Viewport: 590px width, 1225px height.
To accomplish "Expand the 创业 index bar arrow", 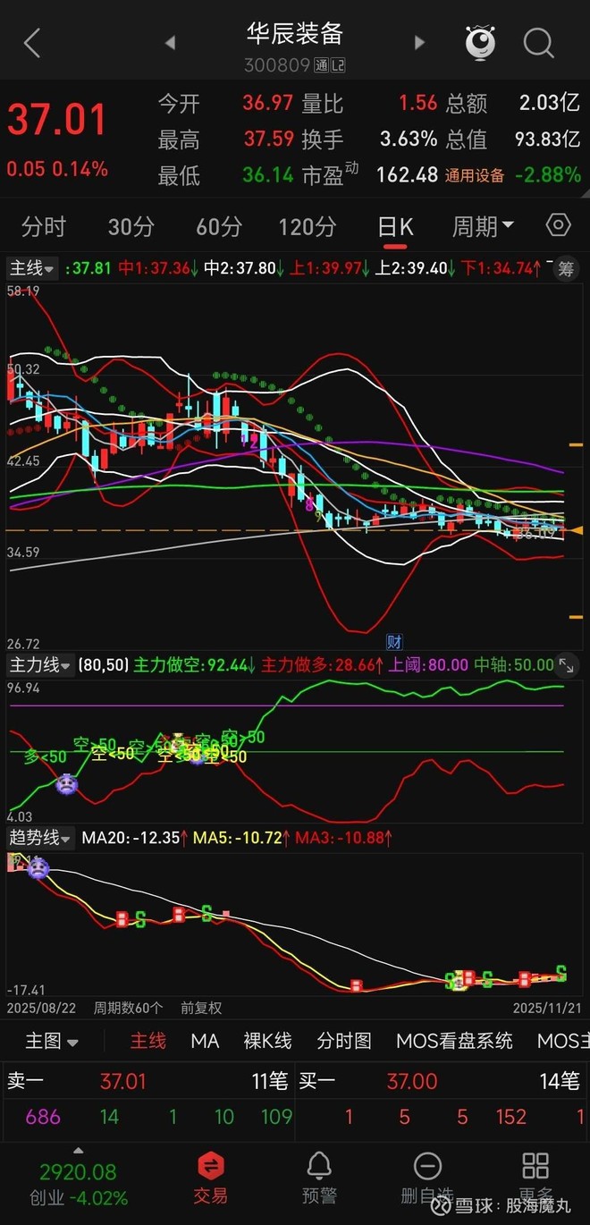I will pyautogui.click(x=78, y=1151).
